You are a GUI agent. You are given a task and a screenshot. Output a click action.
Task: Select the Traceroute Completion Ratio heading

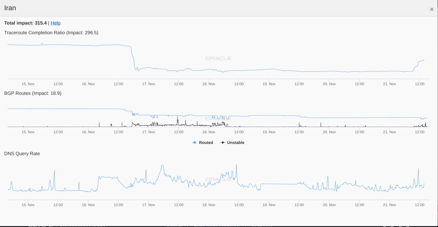click(51, 33)
